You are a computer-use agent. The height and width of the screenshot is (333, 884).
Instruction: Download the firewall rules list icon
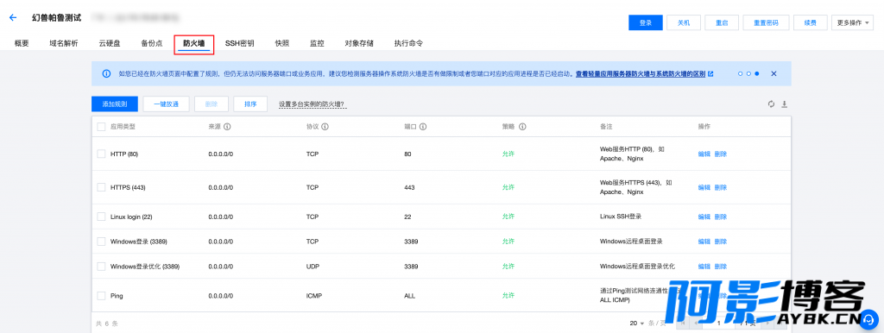[784, 104]
